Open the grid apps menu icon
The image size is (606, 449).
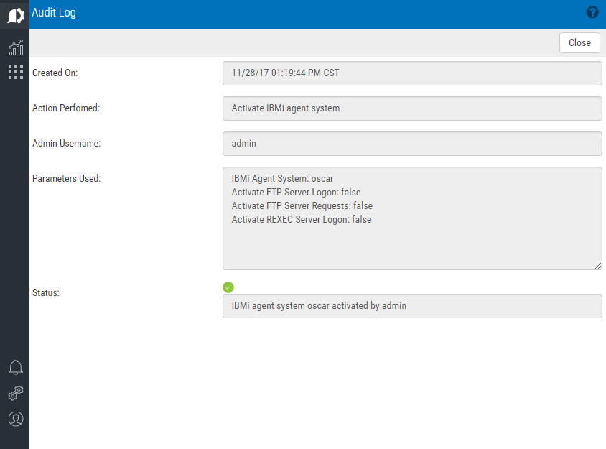coord(16,72)
